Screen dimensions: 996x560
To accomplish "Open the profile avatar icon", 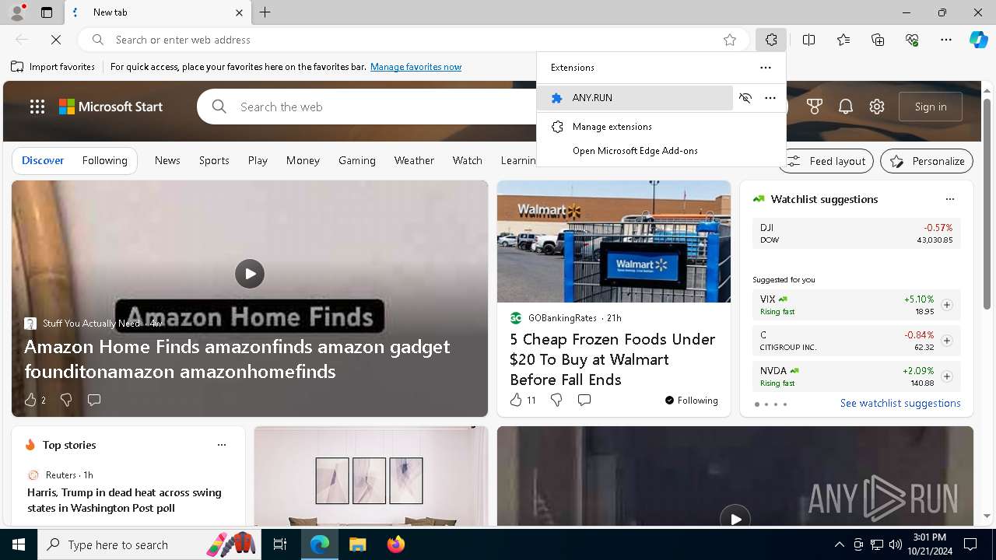I will pos(17,12).
